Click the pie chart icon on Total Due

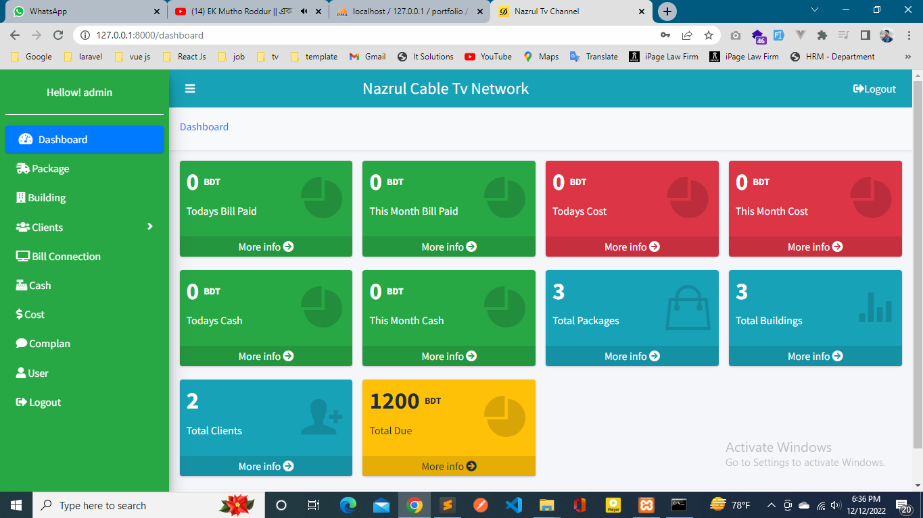click(505, 417)
